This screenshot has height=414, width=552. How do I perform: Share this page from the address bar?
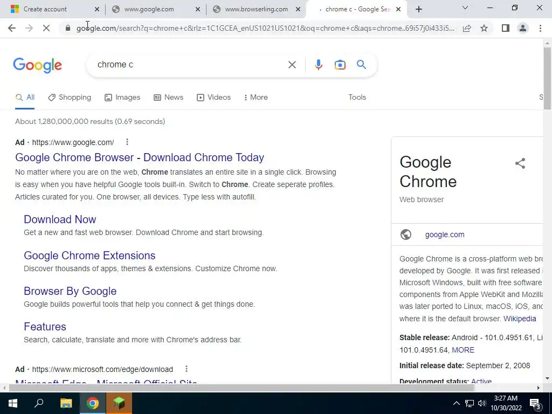[x=467, y=28]
